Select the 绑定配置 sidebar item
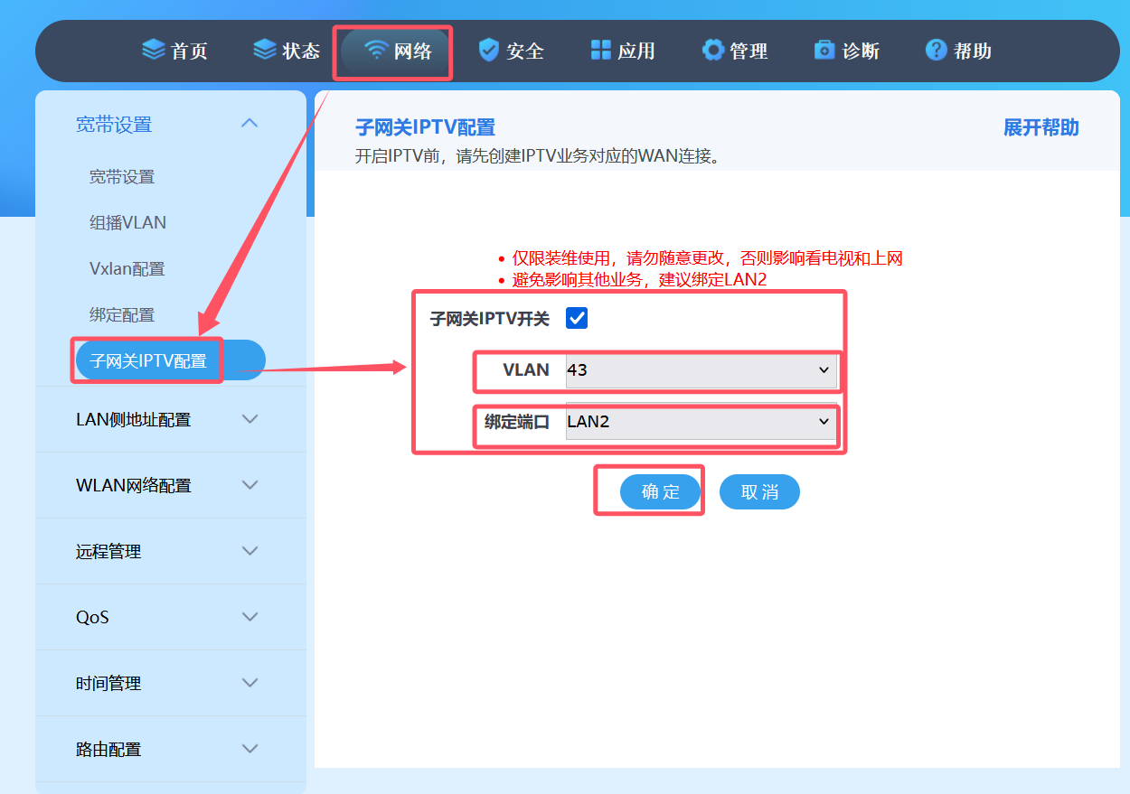This screenshot has height=794, width=1130. (122, 315)
